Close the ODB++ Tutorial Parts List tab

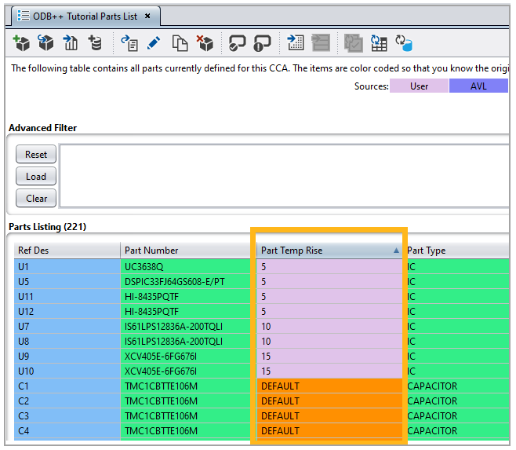[147, 16]
